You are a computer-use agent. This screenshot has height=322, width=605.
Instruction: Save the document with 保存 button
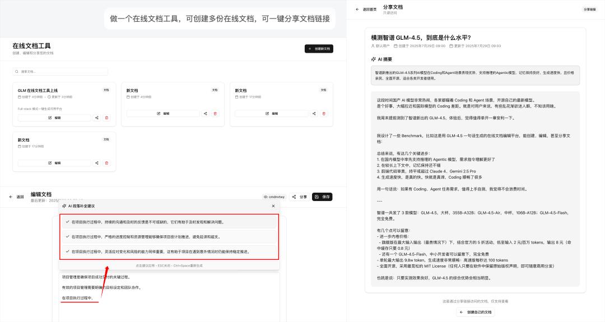point(322,197)
